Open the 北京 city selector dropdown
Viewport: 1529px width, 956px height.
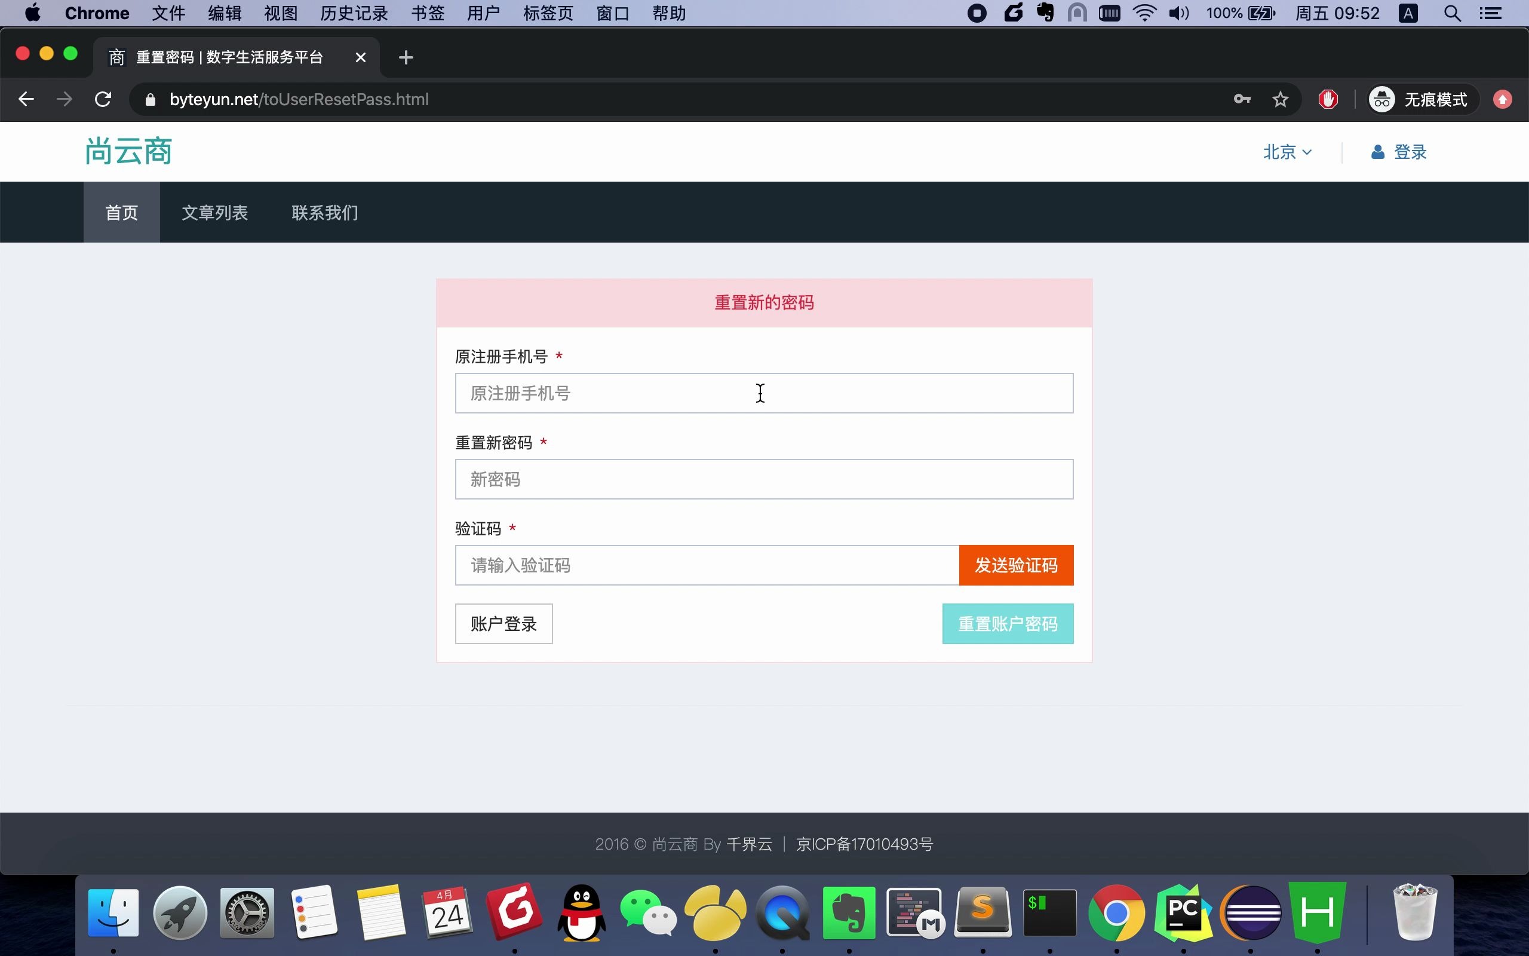(x=1286, y=152)
